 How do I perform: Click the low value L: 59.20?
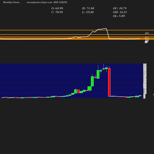pyautogui.click(x=88, y=12)
